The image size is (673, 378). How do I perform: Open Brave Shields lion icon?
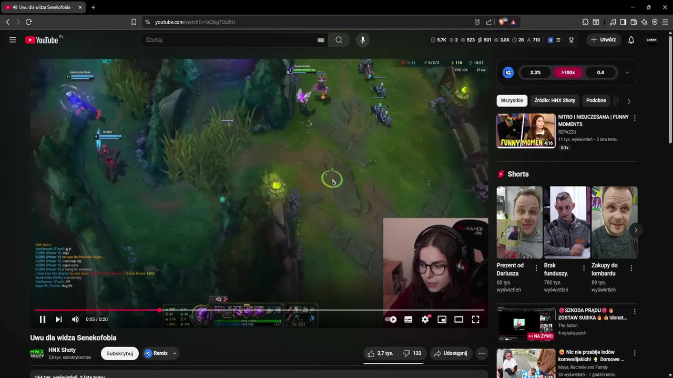502,22
